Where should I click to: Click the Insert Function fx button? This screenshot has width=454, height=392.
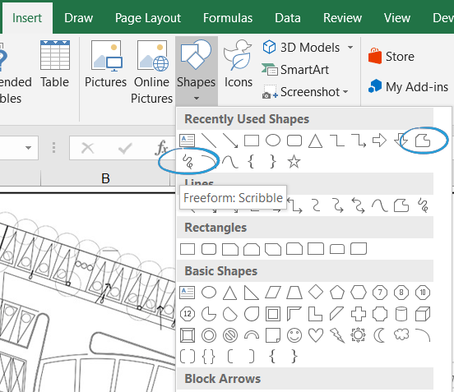[x=161, y=148]
